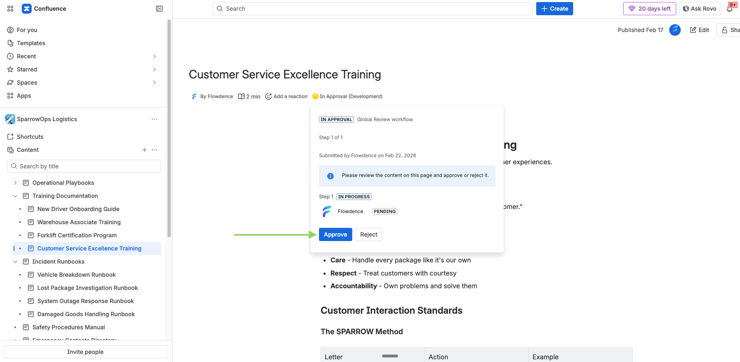Select Templates in the sidebar
This screenshot has height=362, width=740.
coord(31,43)
